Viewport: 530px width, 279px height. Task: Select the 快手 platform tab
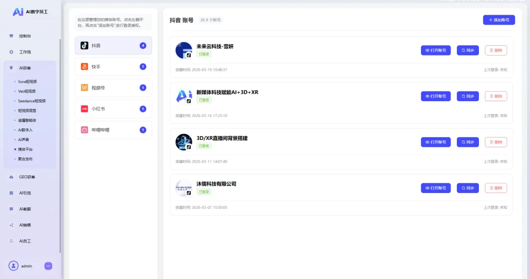click(113, 67)
